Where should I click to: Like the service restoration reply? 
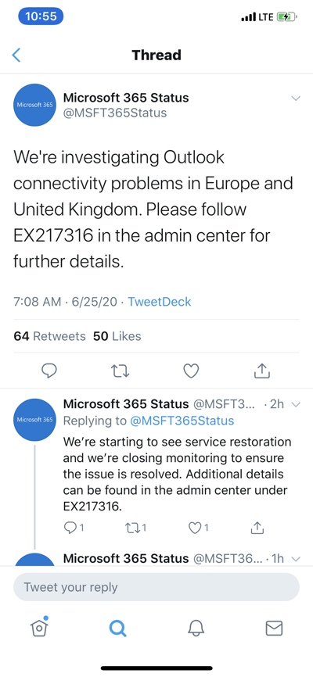(x=199, y=527)
